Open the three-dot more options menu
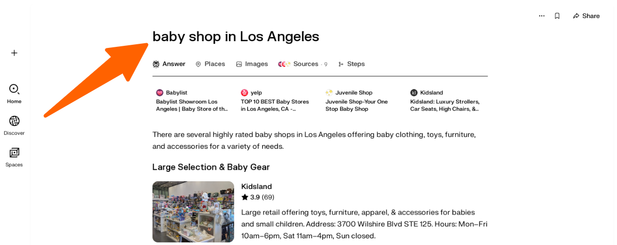Viewport: 617px width, 245px height. pos(542,16)
